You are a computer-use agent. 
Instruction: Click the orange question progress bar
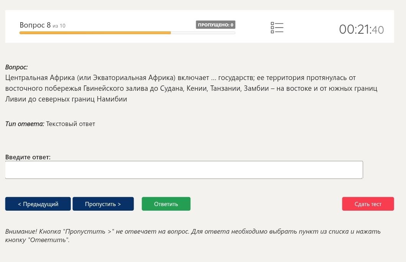[x=95, y=33]
